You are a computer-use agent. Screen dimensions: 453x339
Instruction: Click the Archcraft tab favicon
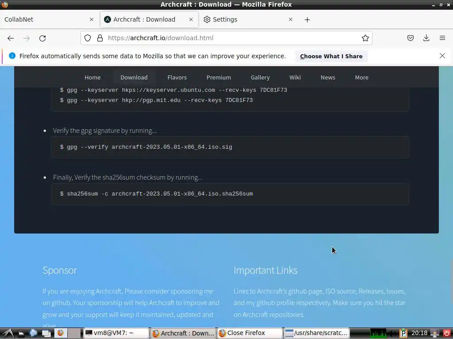107,19
